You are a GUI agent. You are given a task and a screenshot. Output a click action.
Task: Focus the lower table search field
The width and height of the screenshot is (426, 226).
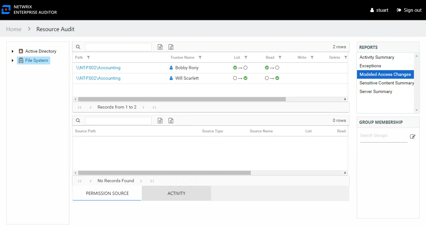pyautogui.click(x=118, y=121)
